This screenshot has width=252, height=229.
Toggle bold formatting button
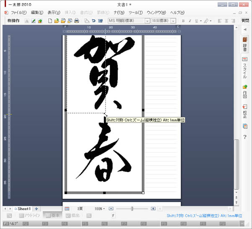[x=183, y=21]
